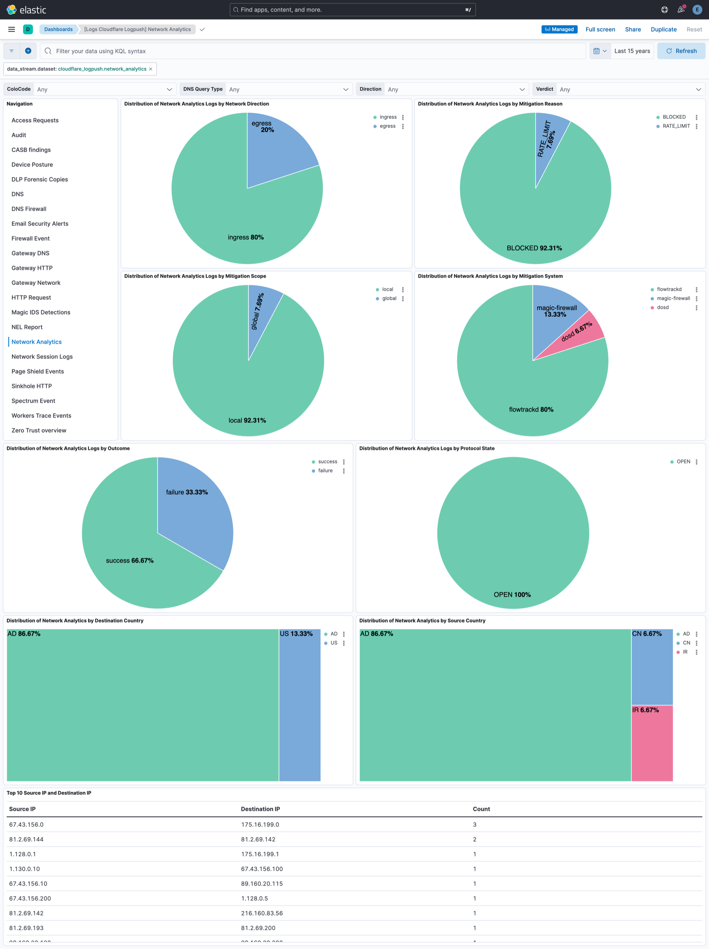Click the Managed badge
Image resolution: width=709 pixels, height=949 pixels.
[x=559, y=29]
